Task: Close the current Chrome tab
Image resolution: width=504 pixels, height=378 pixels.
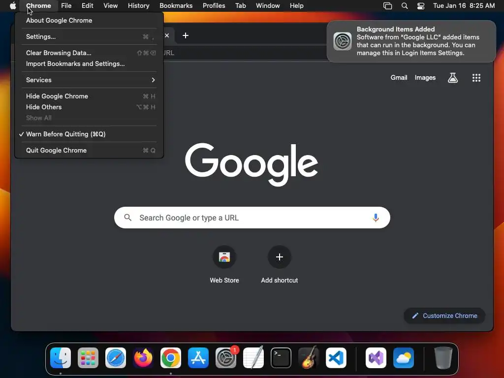Action: point(167,35)
